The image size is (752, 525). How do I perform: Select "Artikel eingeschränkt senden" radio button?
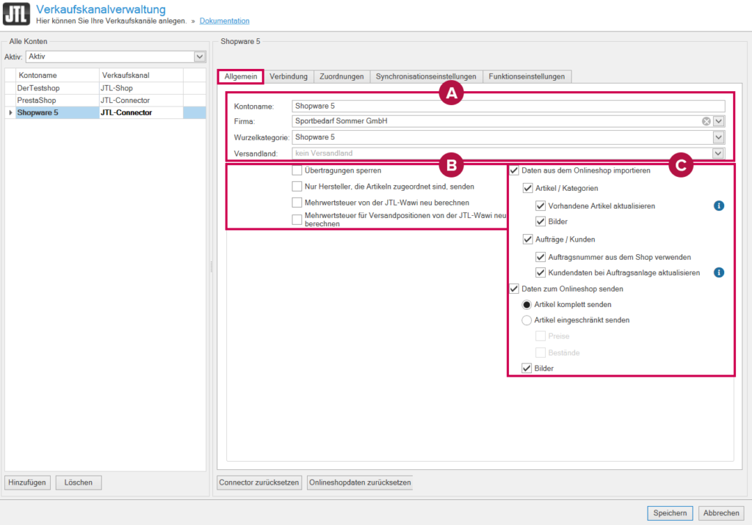[x=526, y=319]
